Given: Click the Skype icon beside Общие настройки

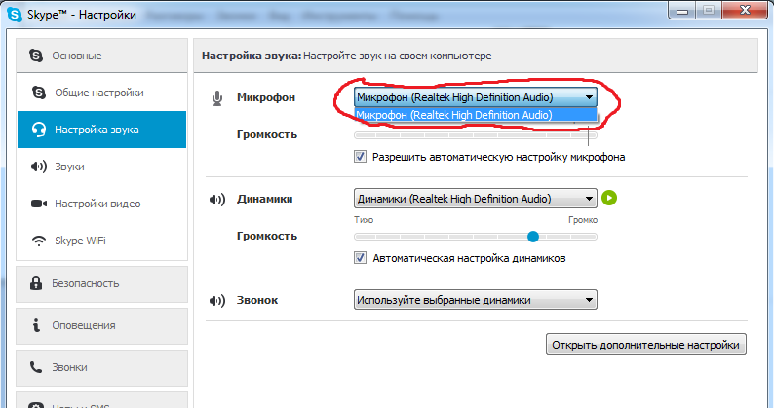Looking at the screenshot, I should coord(38,93).
